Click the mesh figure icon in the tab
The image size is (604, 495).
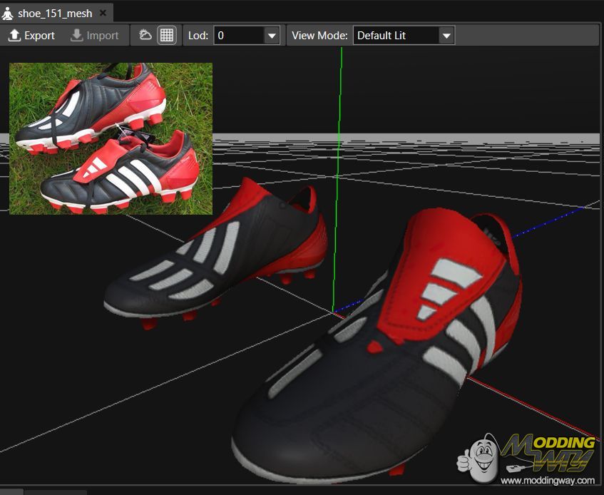tap(9, 13)
